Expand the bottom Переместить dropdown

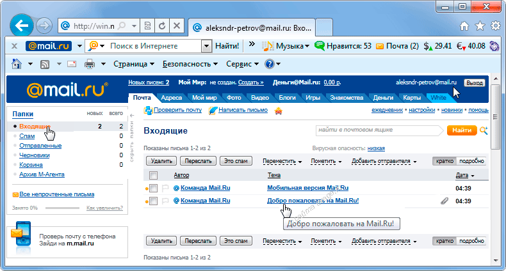[x=282, y=241]
